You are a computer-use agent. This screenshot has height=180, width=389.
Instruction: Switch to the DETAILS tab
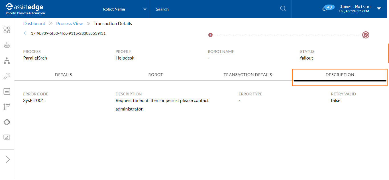tap(63, 75)
